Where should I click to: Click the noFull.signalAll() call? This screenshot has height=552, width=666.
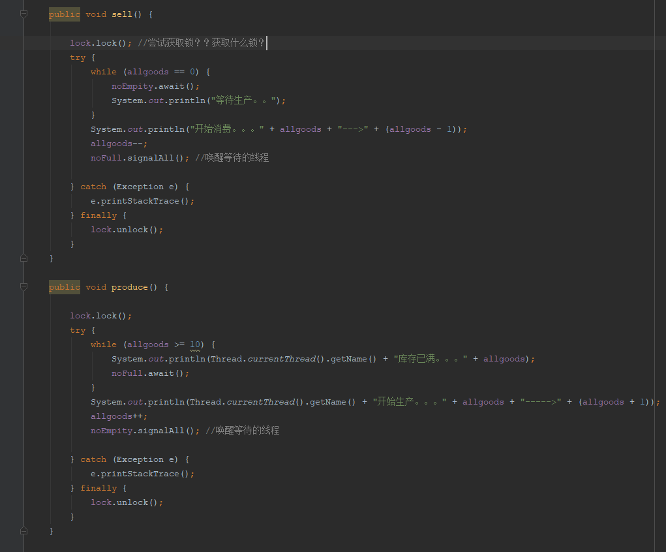140,158
